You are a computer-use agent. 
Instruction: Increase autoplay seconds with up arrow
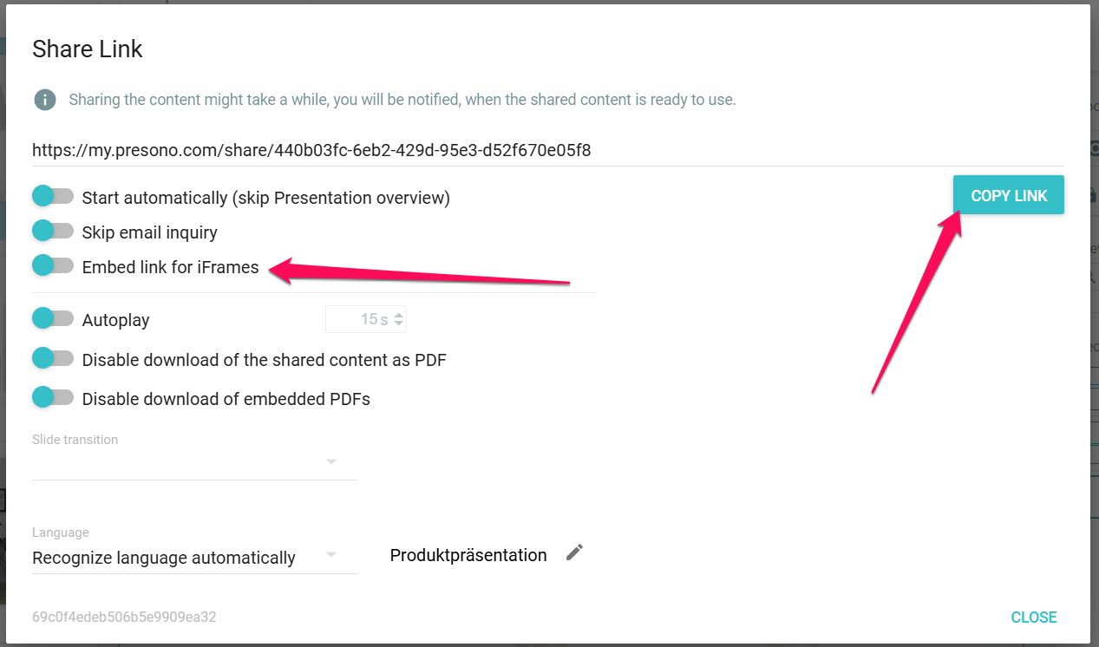(x=398, y=315)
